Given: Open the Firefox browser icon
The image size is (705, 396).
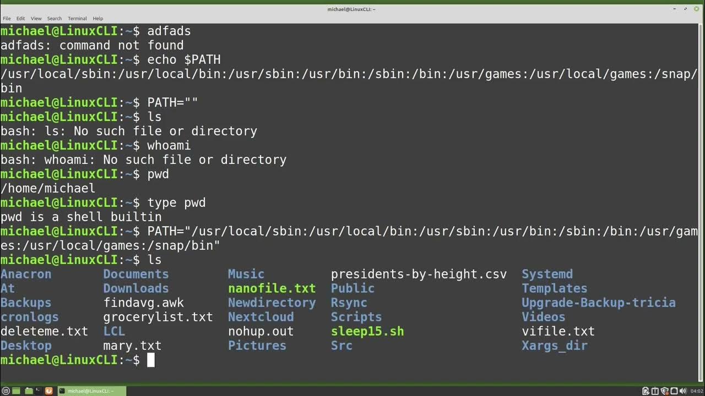Looking at the screenshot, I should click(x=49, y=391).
